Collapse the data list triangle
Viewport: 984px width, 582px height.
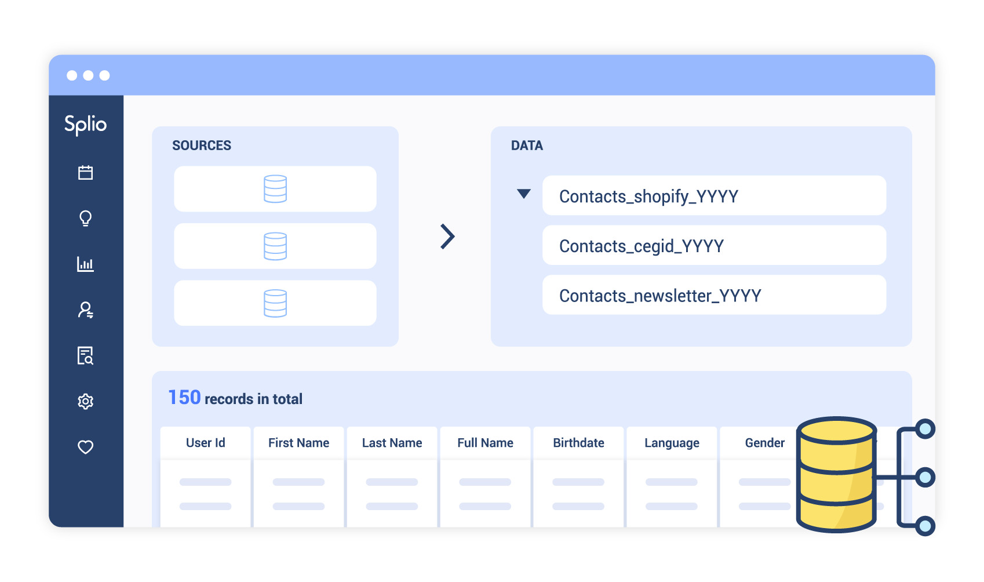coord(524,194)
